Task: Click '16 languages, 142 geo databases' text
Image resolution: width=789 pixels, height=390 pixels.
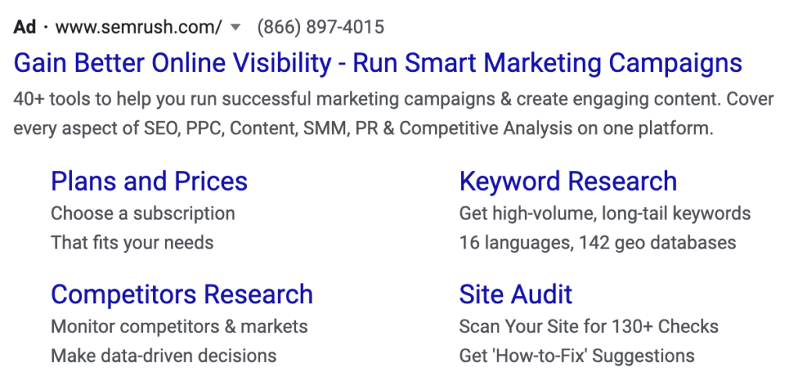Action: tap(598, 242)
